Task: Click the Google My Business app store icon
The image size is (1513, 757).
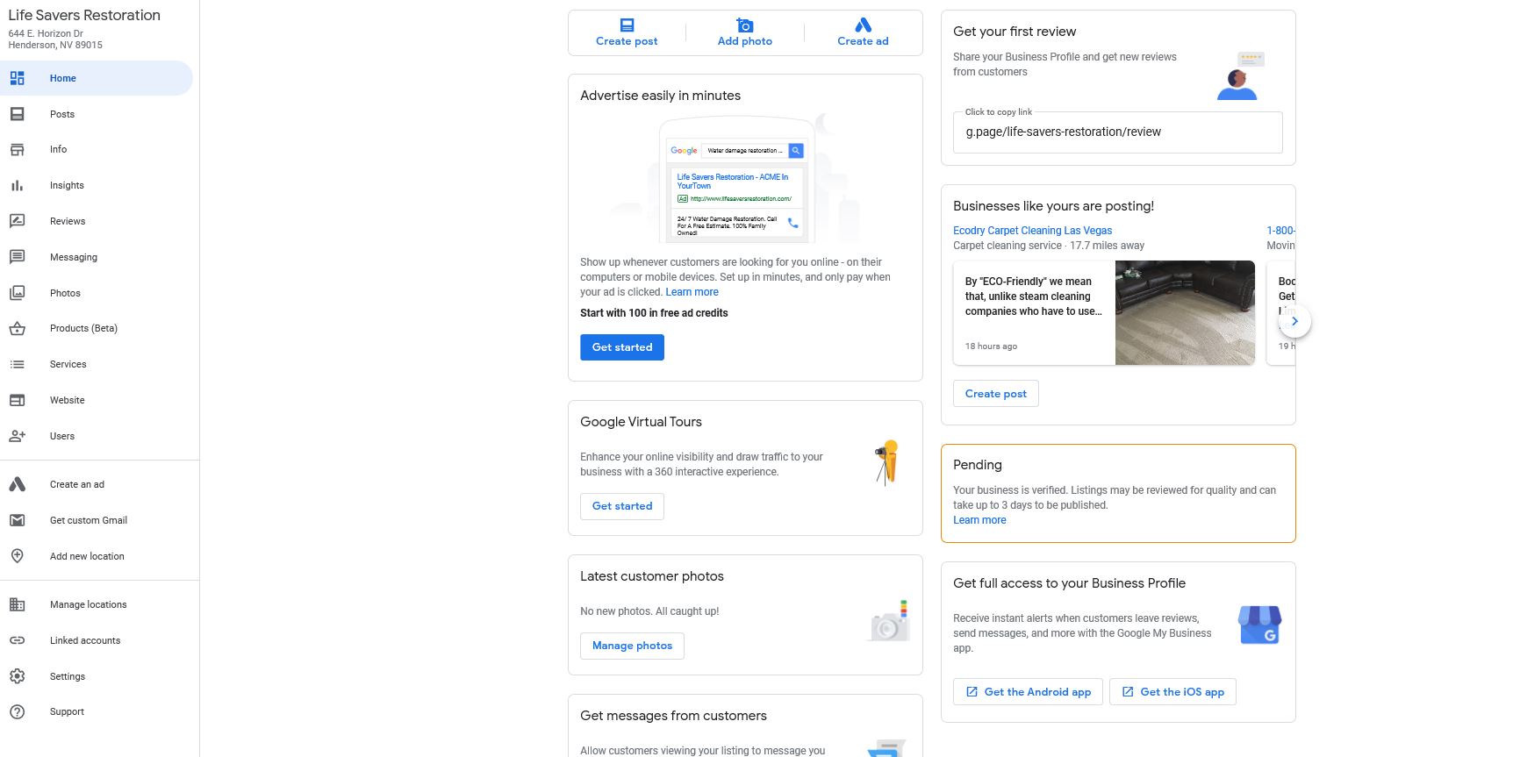Action: tap(1259, 625)
